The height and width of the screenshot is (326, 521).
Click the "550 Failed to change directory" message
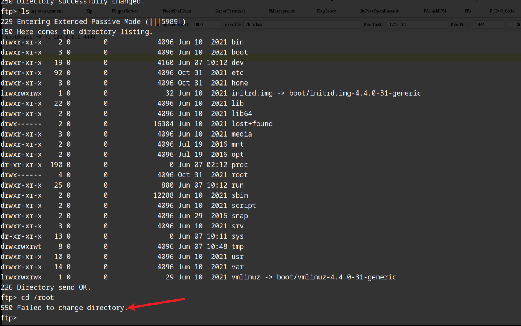pyautogui.click(x=64, y=308)
